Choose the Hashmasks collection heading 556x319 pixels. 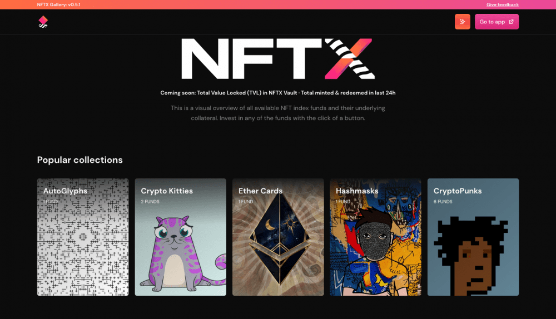(357, 191)
